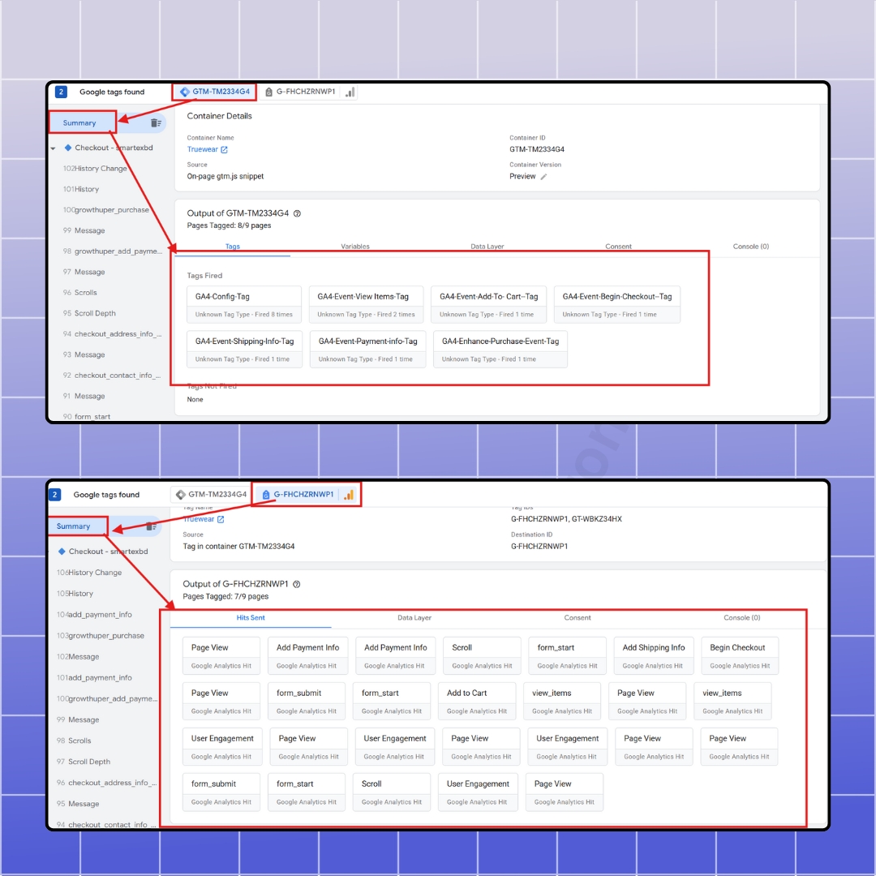This screenshot has width=876, height=876.
Task: Open Truewear link in lower panel
Action: coord(199,519)
